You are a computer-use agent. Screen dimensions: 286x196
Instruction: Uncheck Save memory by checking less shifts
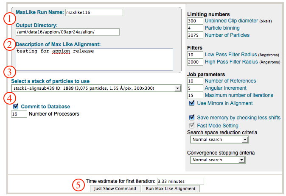pos(191,118)
